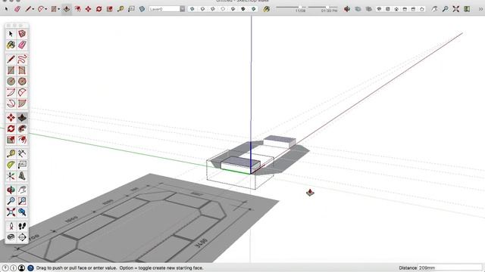Click the status bar question mark icon
485x272 pixels.
tap(5, 268)
